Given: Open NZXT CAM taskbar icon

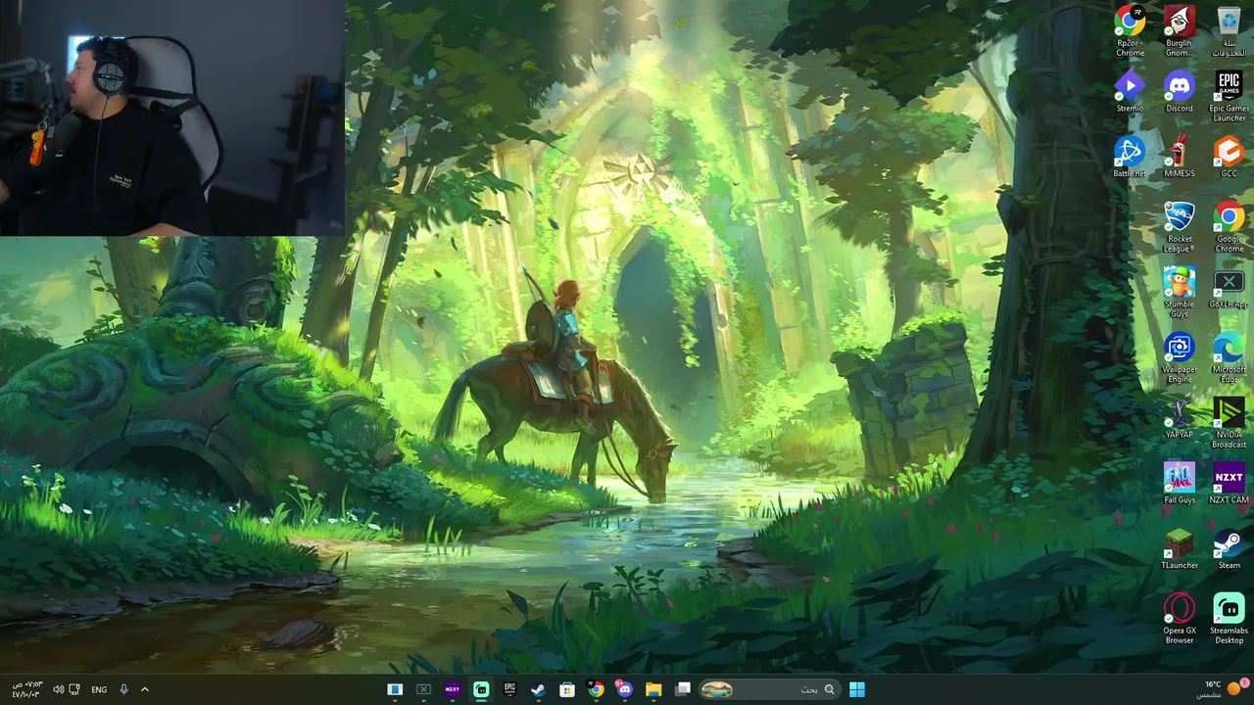Looking at the screenshot, I should click(x=452, y=689).
